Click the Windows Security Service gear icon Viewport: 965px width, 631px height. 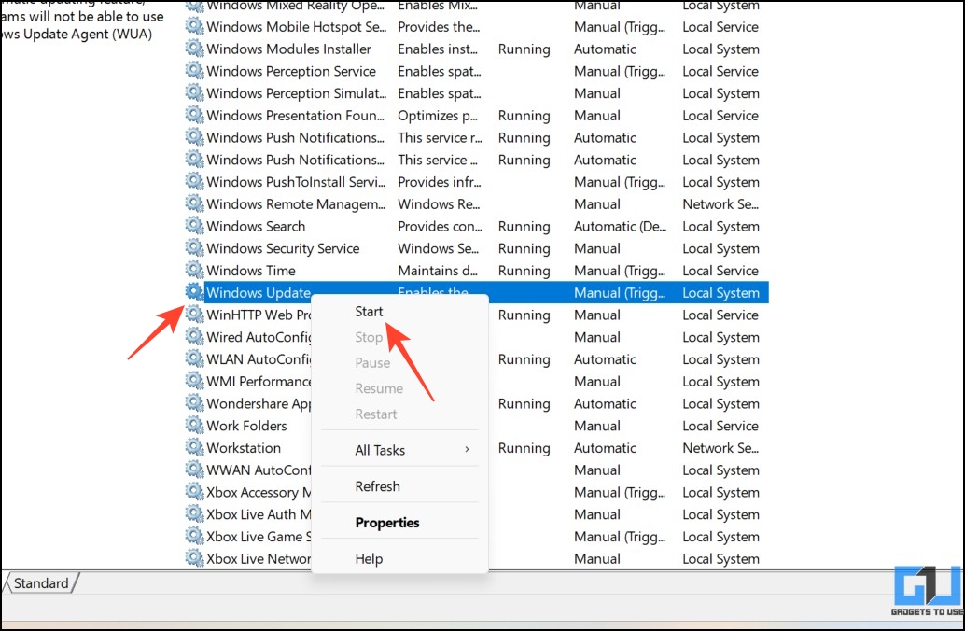[x=194, y=247]
